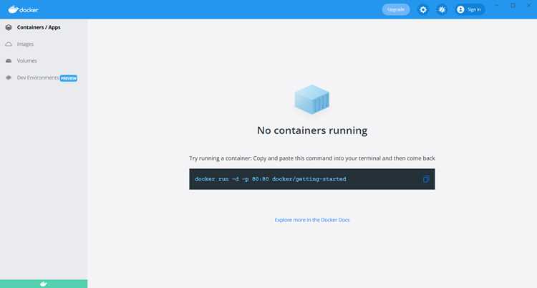Click the Volumes disk icon
Image resolution: width=537 pixels, height=288 pixels.
(x=9, y=61)
